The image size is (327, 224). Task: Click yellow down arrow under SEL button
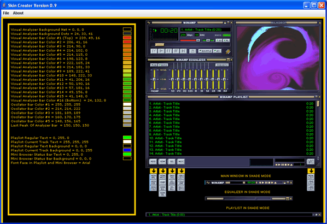[172, 171]
